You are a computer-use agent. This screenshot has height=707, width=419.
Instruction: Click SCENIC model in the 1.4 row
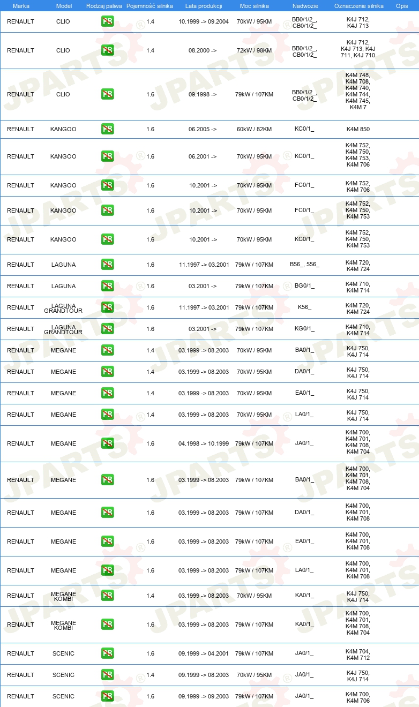point(63,675)
